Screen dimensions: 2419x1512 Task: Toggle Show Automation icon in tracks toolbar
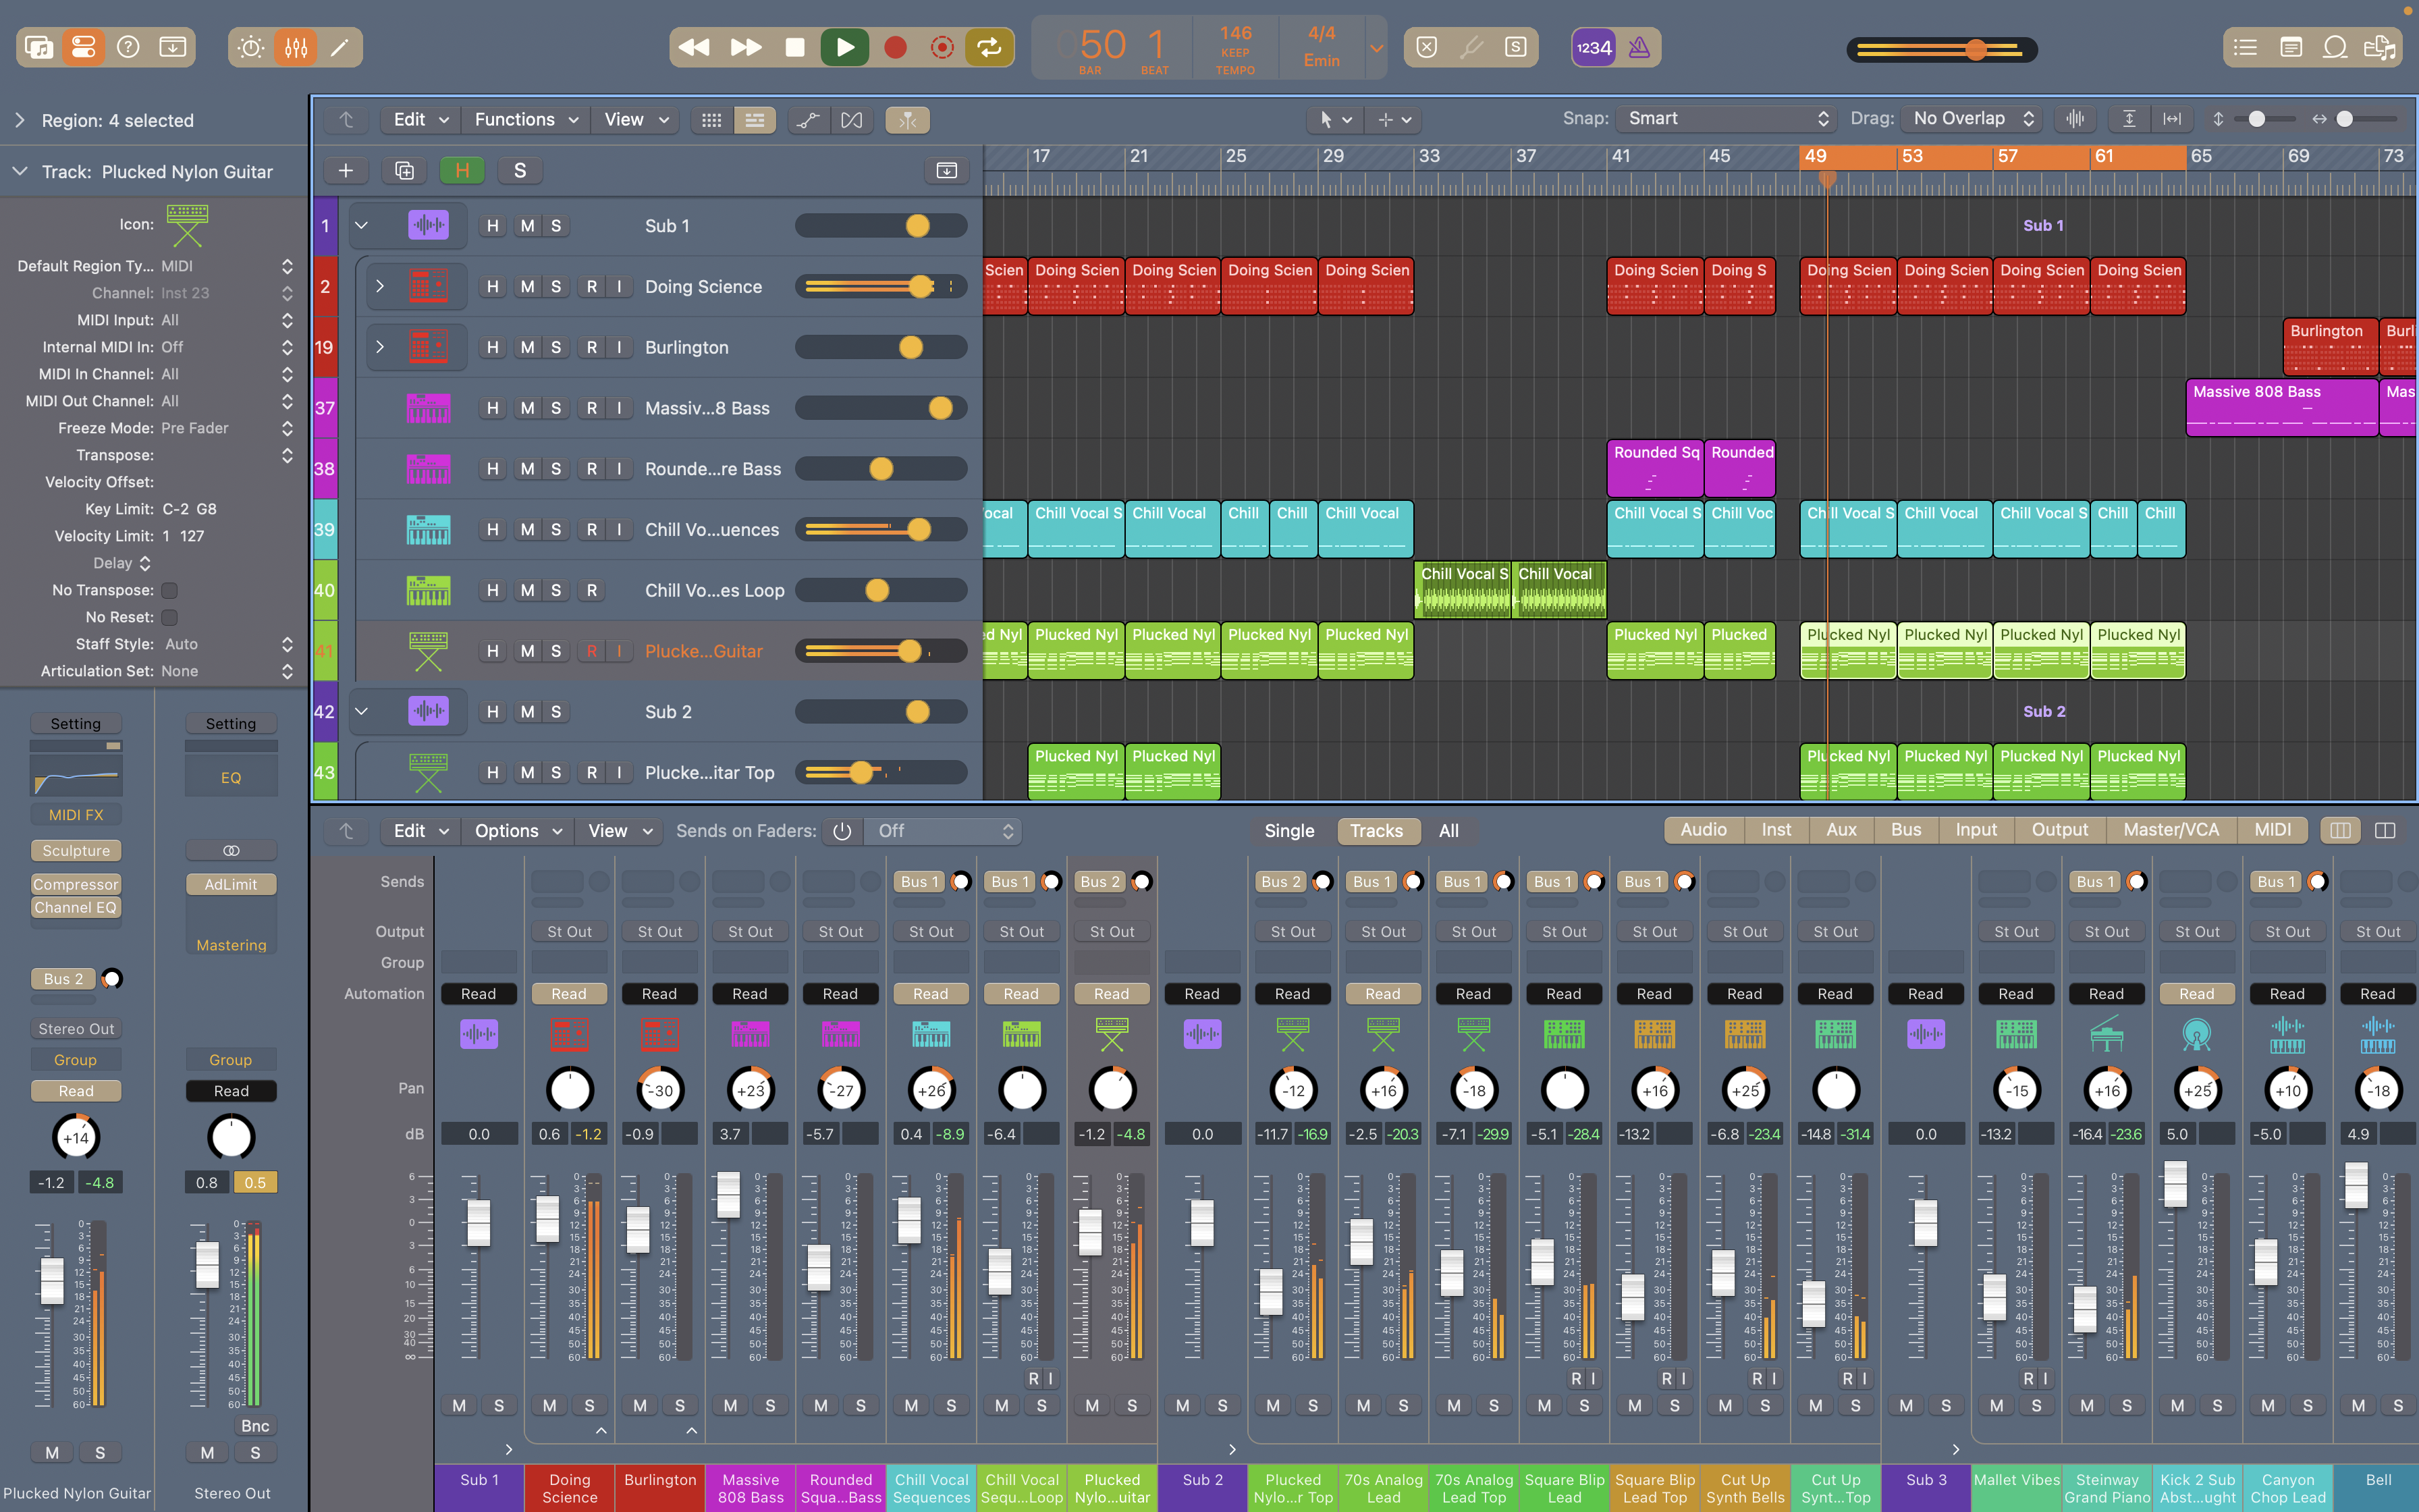tap(808, 120)
